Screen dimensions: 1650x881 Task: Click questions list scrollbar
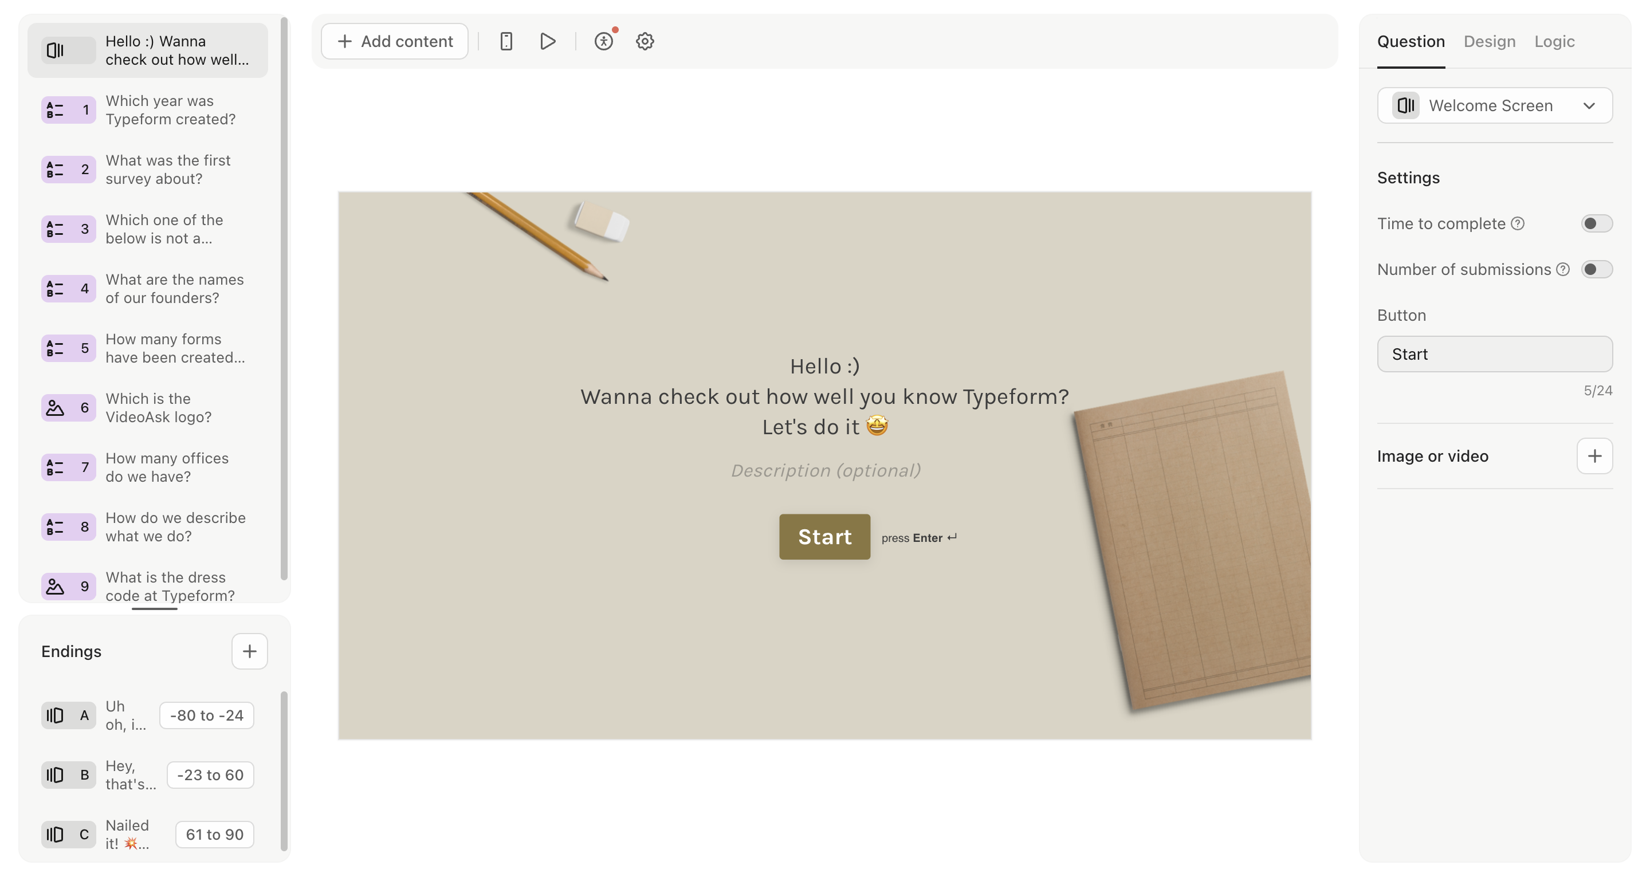284,300
